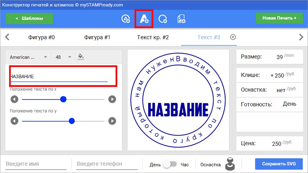Go back to Шаблоны templates
The width and height of the screenshot is (308, 173).
point(30,18)
